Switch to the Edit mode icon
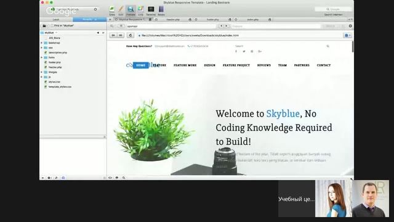Image resolution: width=394 pixels, height=222 pixels. pos(121,11)
